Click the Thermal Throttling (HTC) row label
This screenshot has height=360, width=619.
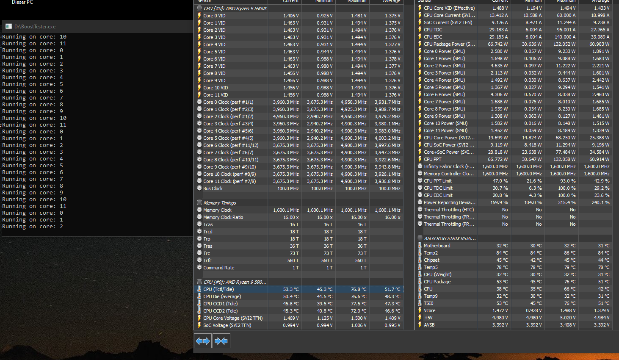coord(449,210)
